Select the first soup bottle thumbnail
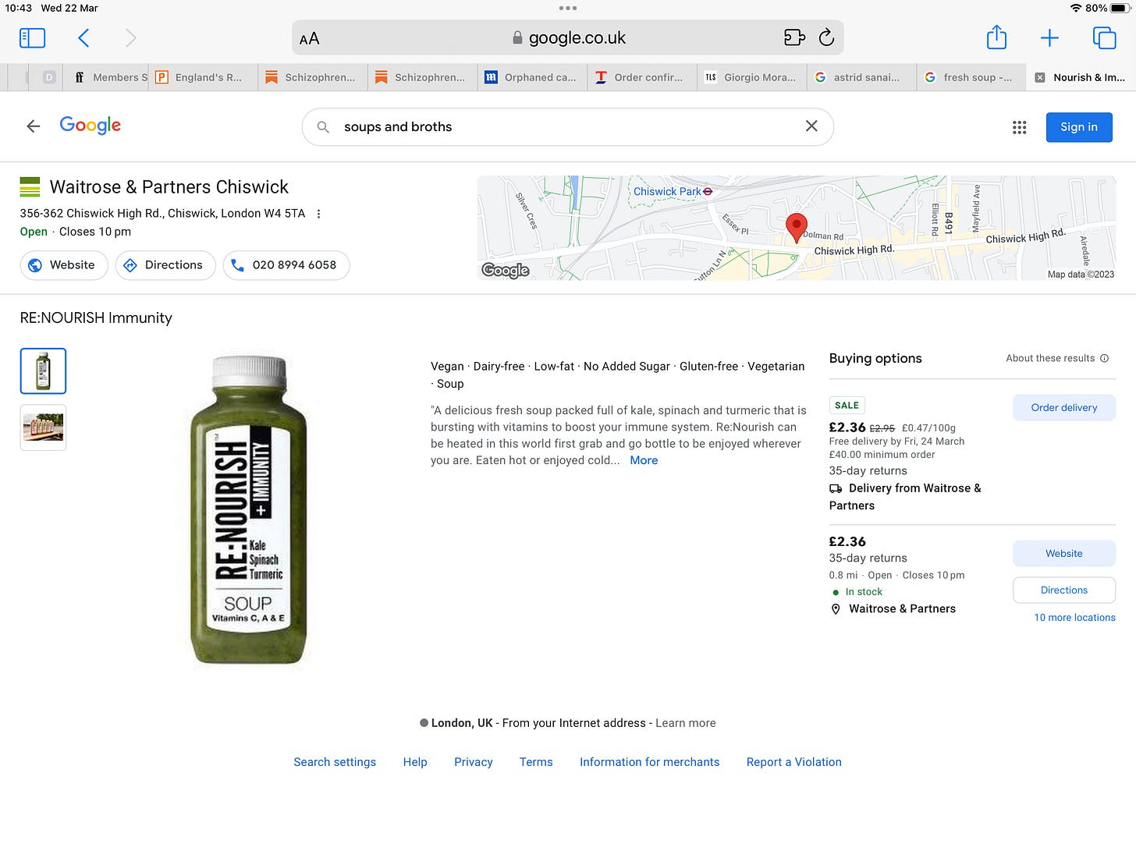The width and height of the screenshot is (1136, 851). tap(43, 371)
